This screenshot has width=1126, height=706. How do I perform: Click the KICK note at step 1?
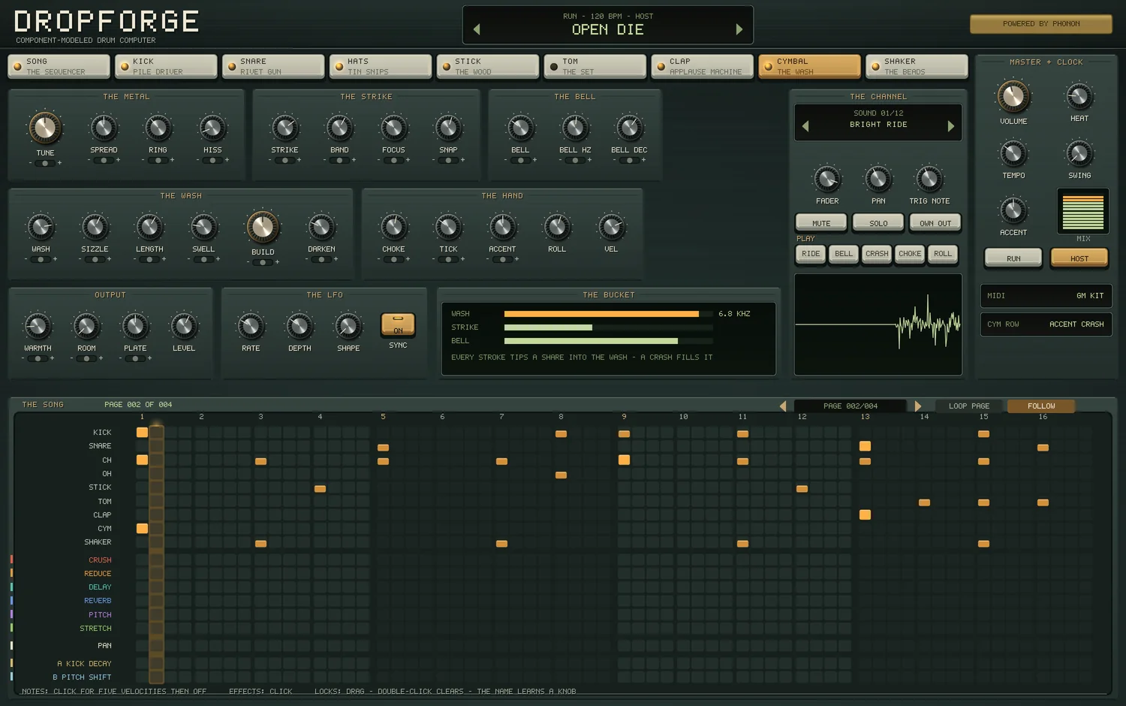142,433
